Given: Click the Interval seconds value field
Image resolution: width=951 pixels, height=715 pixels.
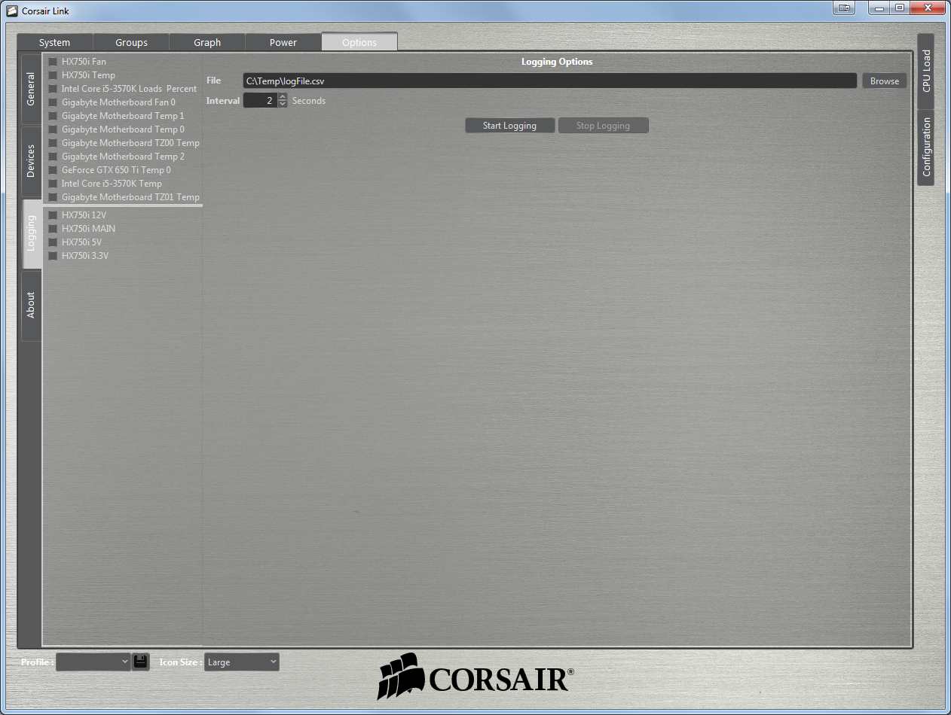Looking at the screenshot, I should tap(260, 100).
